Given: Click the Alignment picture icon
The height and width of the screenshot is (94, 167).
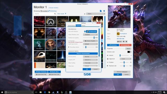Looking at the screenshot, I should (108, 59).
